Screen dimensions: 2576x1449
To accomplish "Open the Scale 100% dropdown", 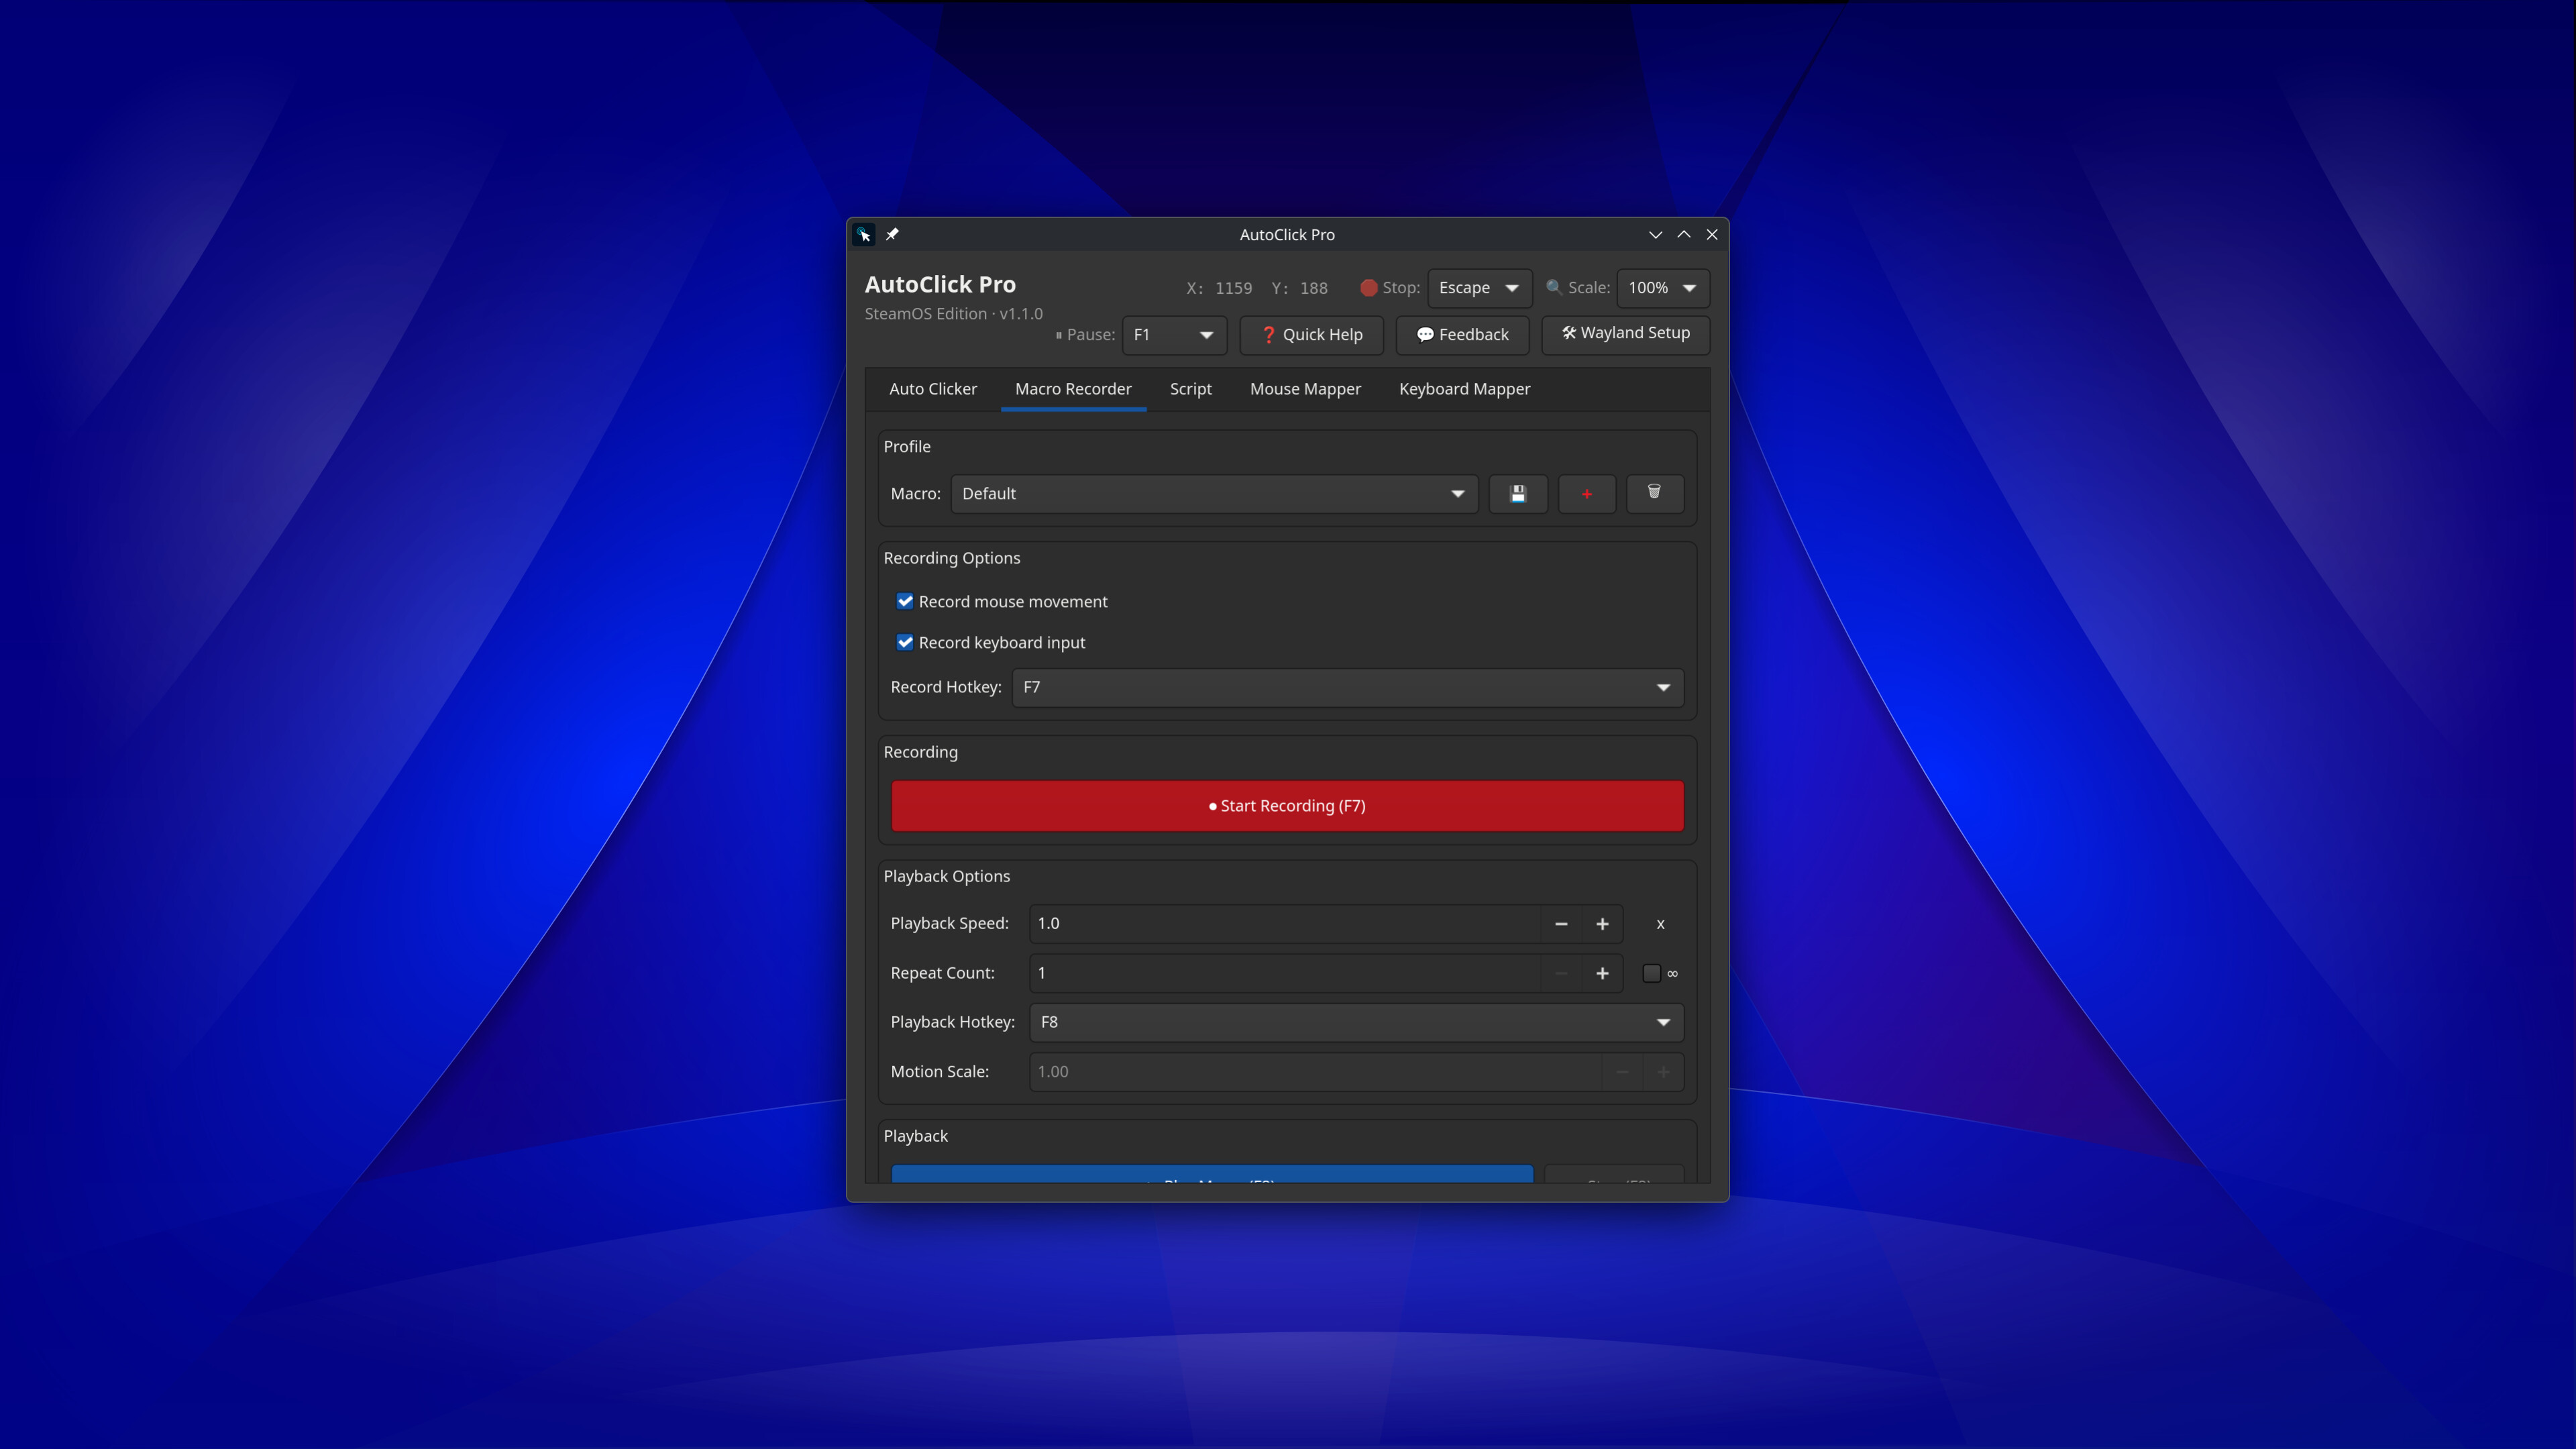I will click(x=1663, y=288).
